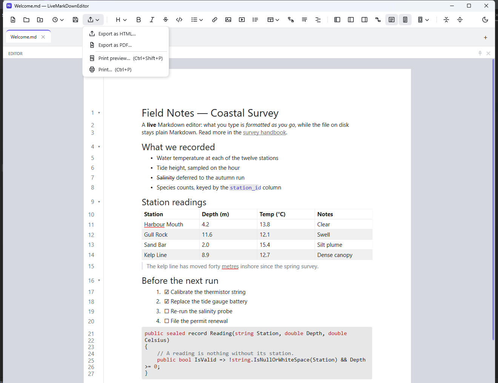Screen dimensions: 498x383
Task: Click the kelp line blockquote text
Action: coord(232,266)
